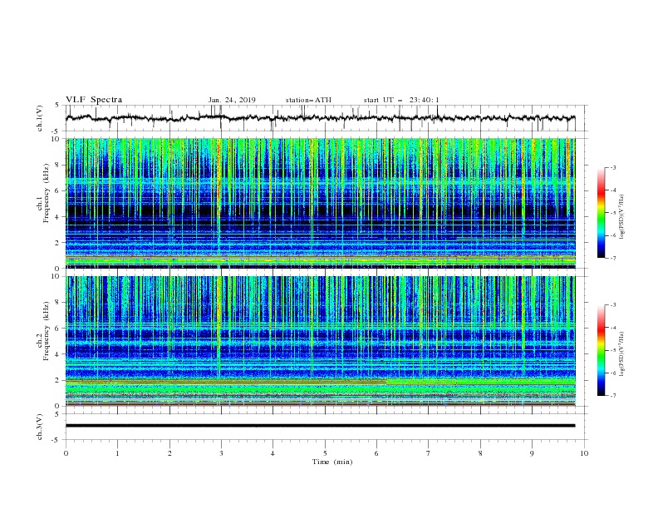Click the ch.2 spectrogram panel

320,341
